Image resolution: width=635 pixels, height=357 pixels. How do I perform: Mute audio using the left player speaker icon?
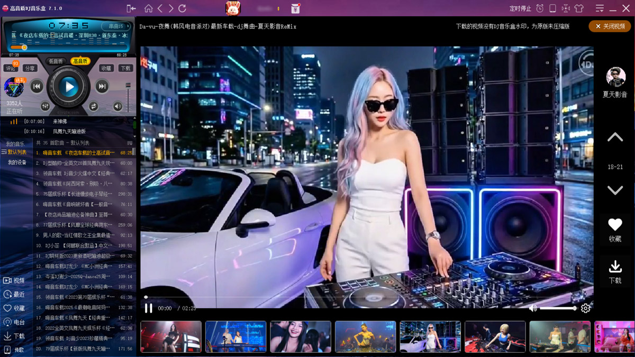pyautogui.click(x=117, y=106)
